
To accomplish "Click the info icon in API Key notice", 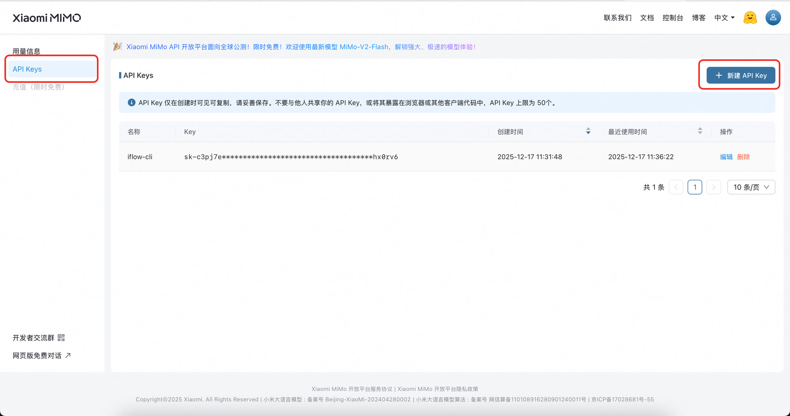I will pyautogui.click(x=131, y=102).
